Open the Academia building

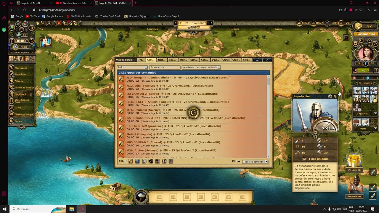coord(152,29)
